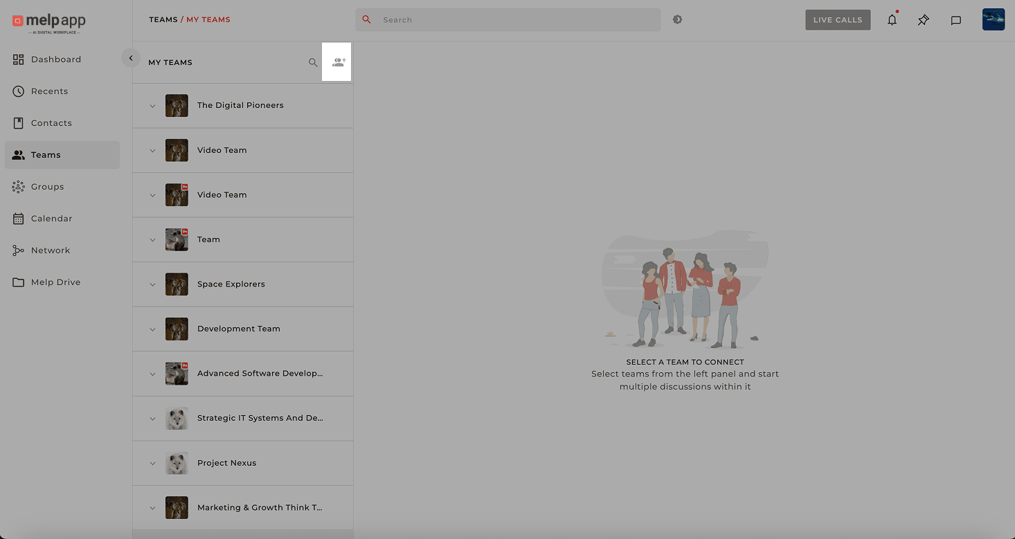Expand the Project Nexus team

[x=153, y=463]
